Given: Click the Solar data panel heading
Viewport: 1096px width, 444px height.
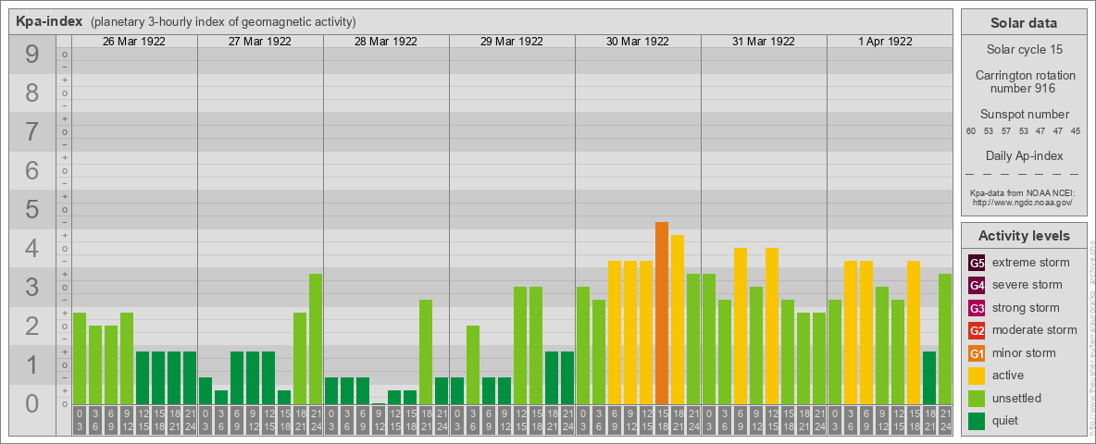Looking at the screenshot, I should pyautogui.click(x=1024, y=22).
